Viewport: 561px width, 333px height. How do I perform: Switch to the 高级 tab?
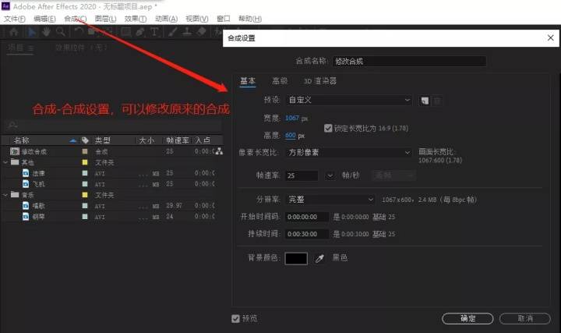click(280, 81)
